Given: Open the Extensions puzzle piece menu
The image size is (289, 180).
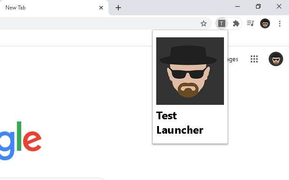Looking at the screenshot, I should tap(236, 23).
